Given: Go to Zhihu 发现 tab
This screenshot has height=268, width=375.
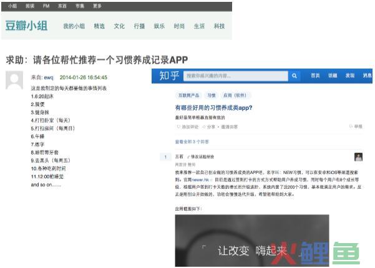Looking at the screenshot, I should click(x=350, y=75).
